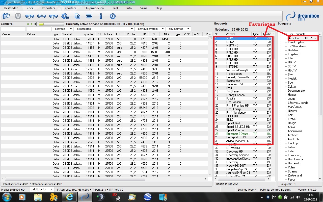Sort by the Satelliet column header

point(72,34)
